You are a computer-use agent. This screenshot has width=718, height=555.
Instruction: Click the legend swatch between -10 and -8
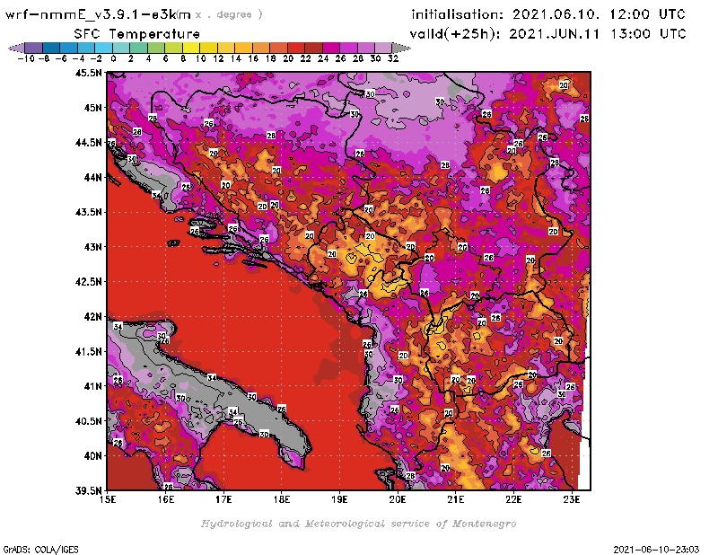pyautogui.click(x=33, y=48)
